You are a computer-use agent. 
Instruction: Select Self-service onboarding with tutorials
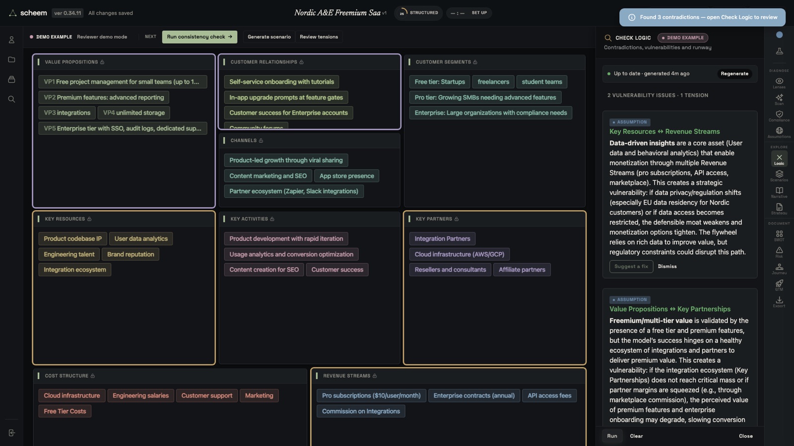click(x=281, y=82)
